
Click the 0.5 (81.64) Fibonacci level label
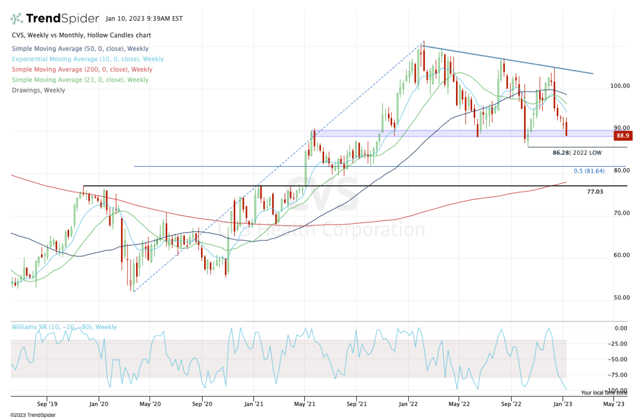(594, 171)
